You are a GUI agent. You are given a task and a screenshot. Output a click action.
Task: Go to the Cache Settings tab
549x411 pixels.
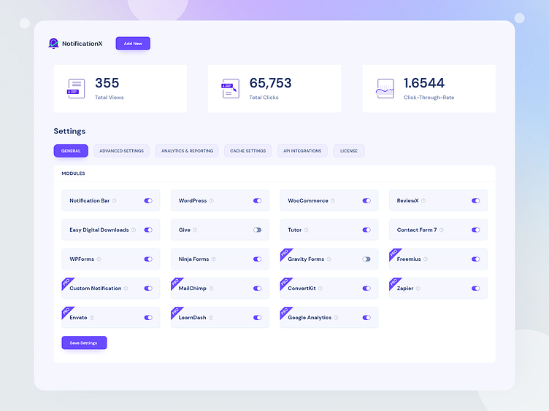[x=248, y=151]
